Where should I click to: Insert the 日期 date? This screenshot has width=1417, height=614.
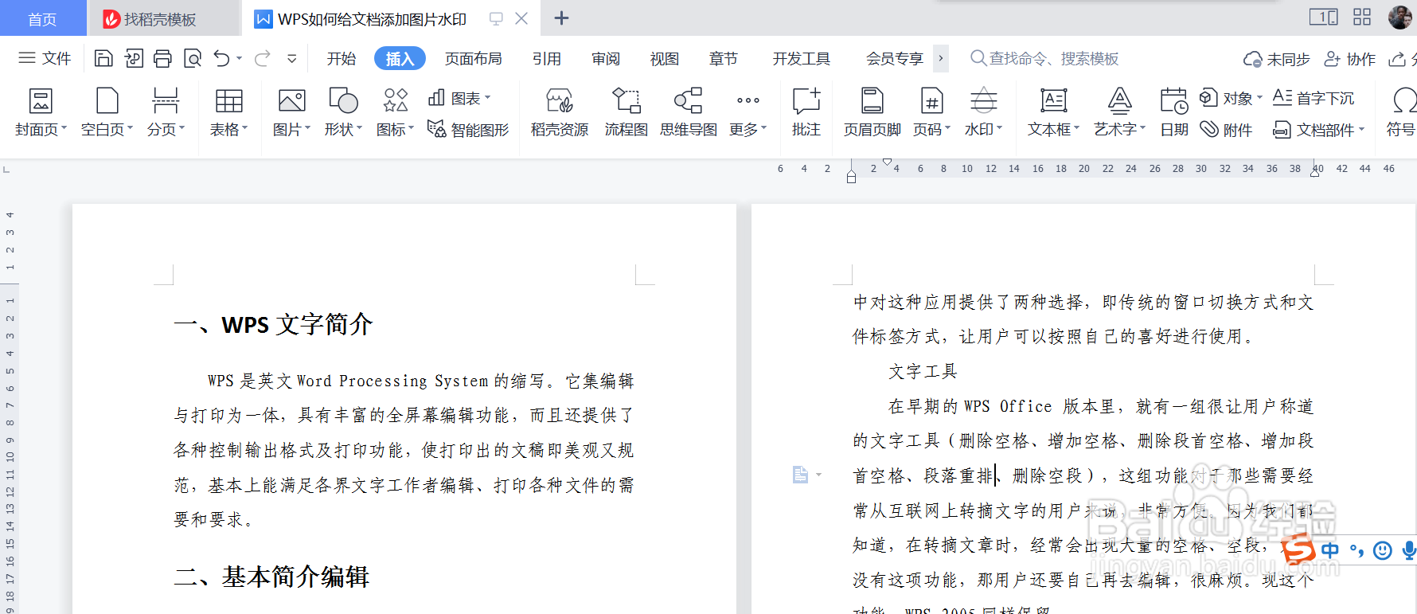(x=1174, y=113)
